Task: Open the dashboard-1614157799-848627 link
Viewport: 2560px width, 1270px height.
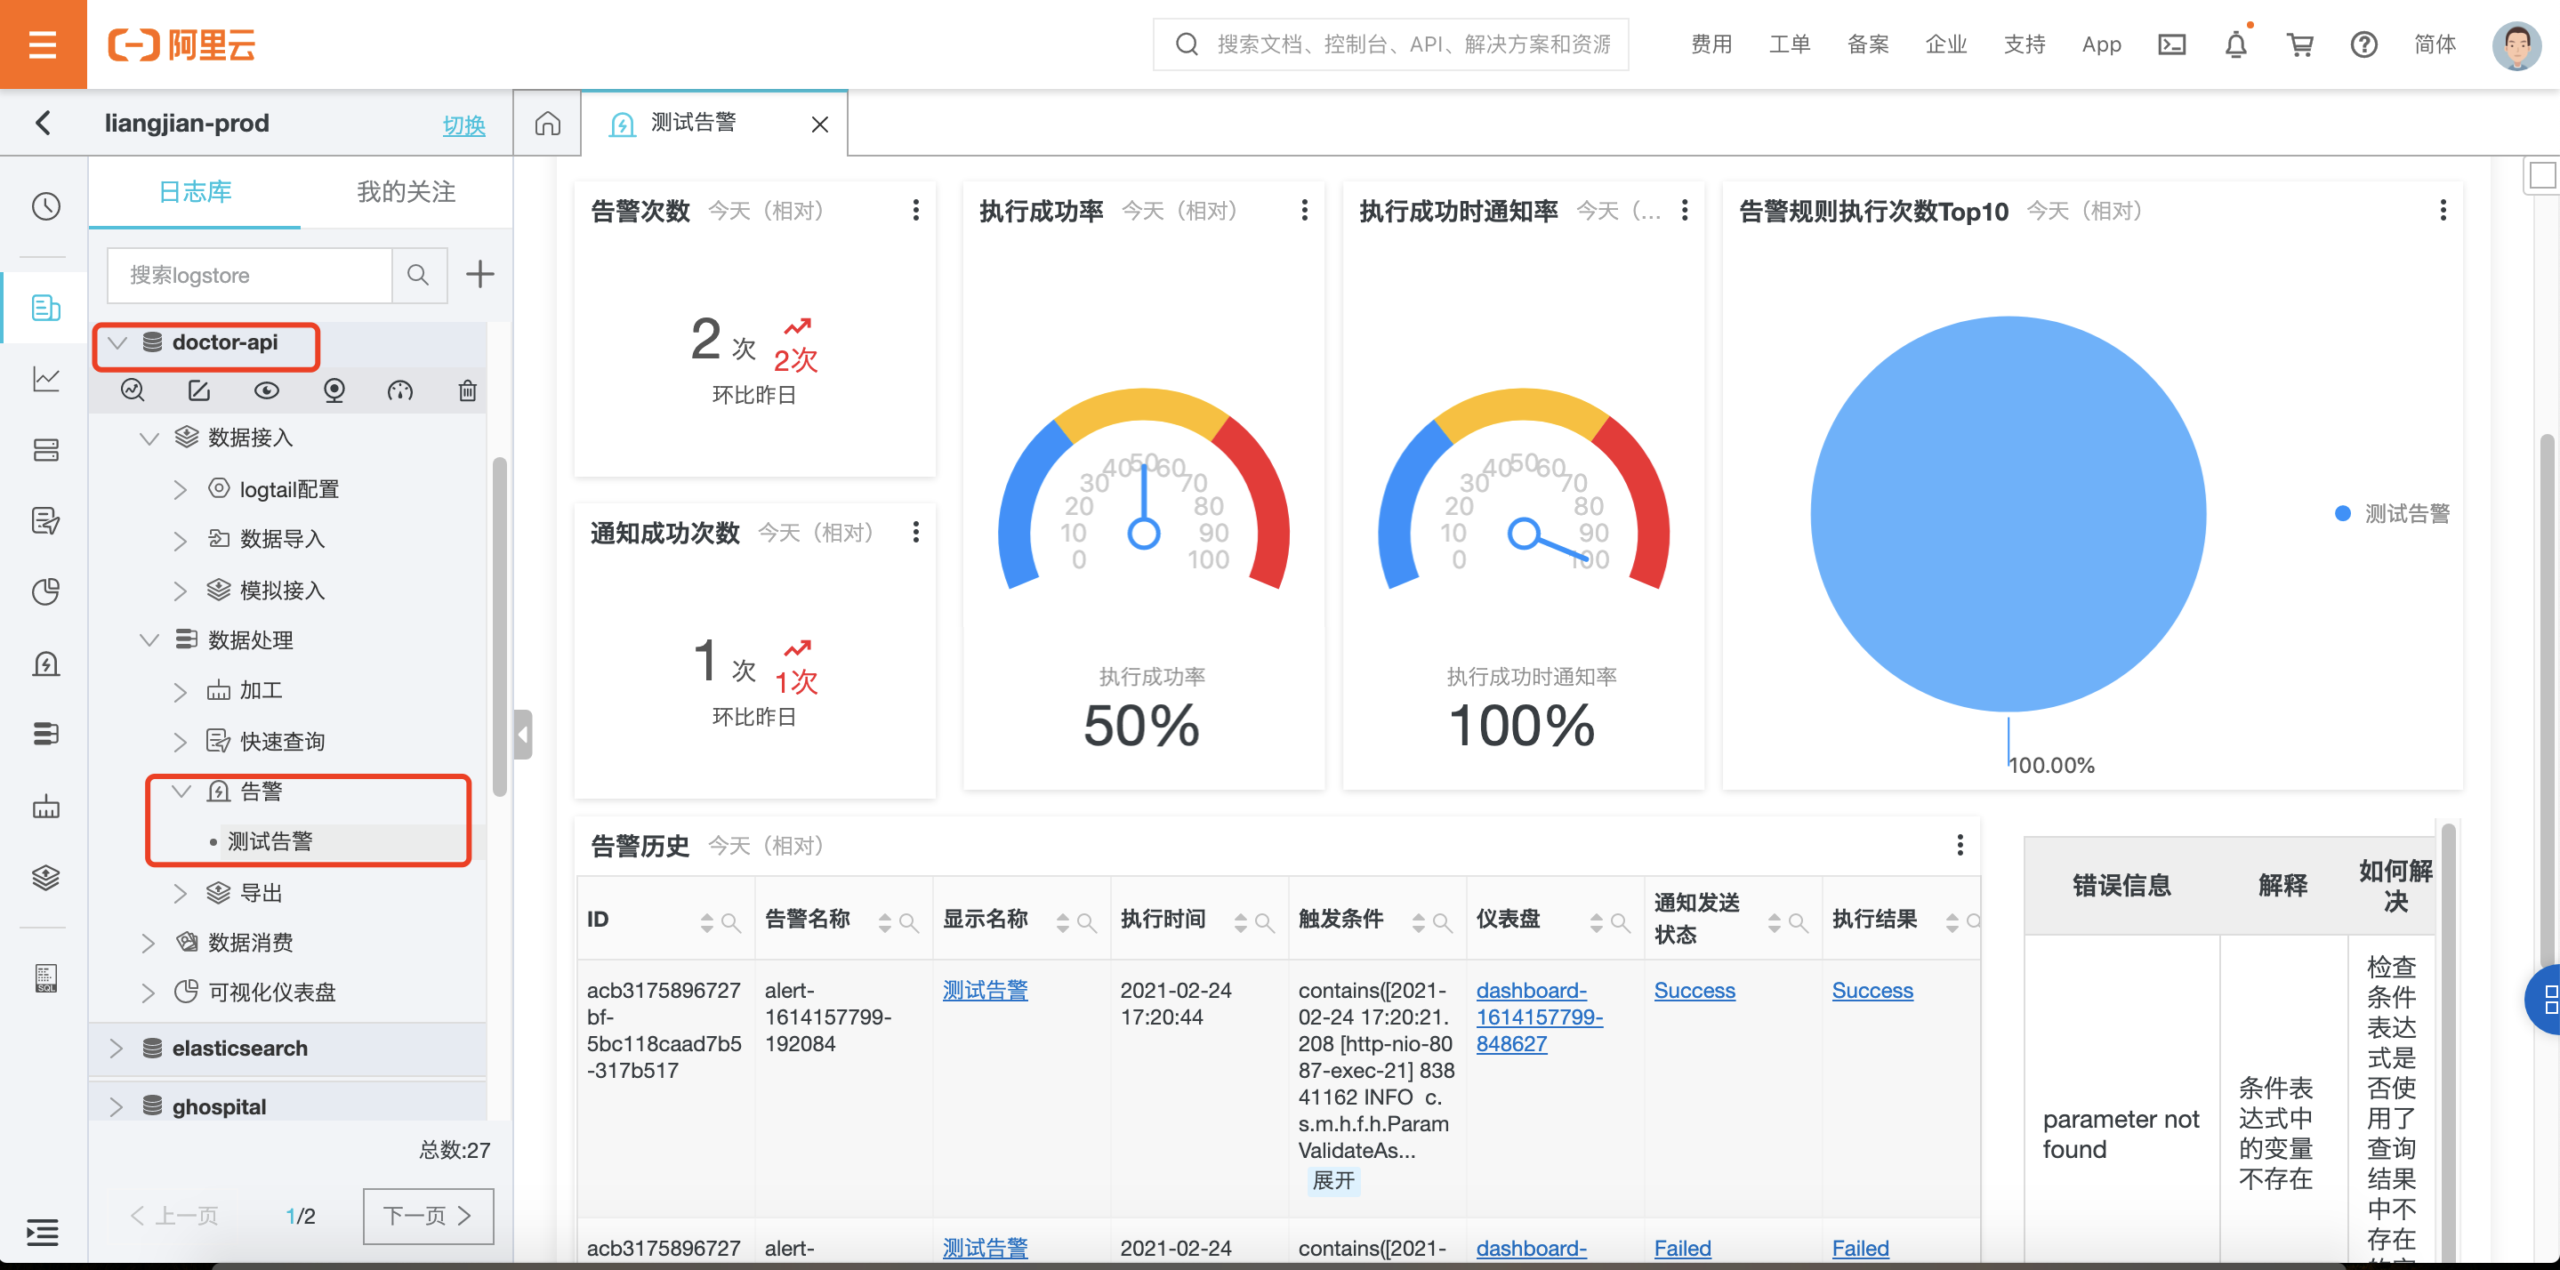Action: coord(1538,1017)
